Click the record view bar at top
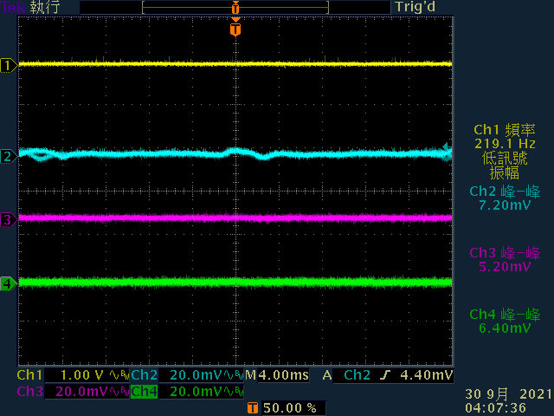 tap(235, 7)
